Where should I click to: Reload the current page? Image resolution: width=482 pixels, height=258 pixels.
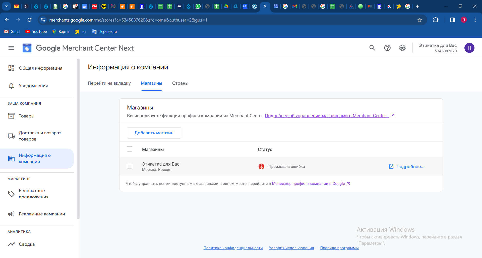tap(29, 20)
